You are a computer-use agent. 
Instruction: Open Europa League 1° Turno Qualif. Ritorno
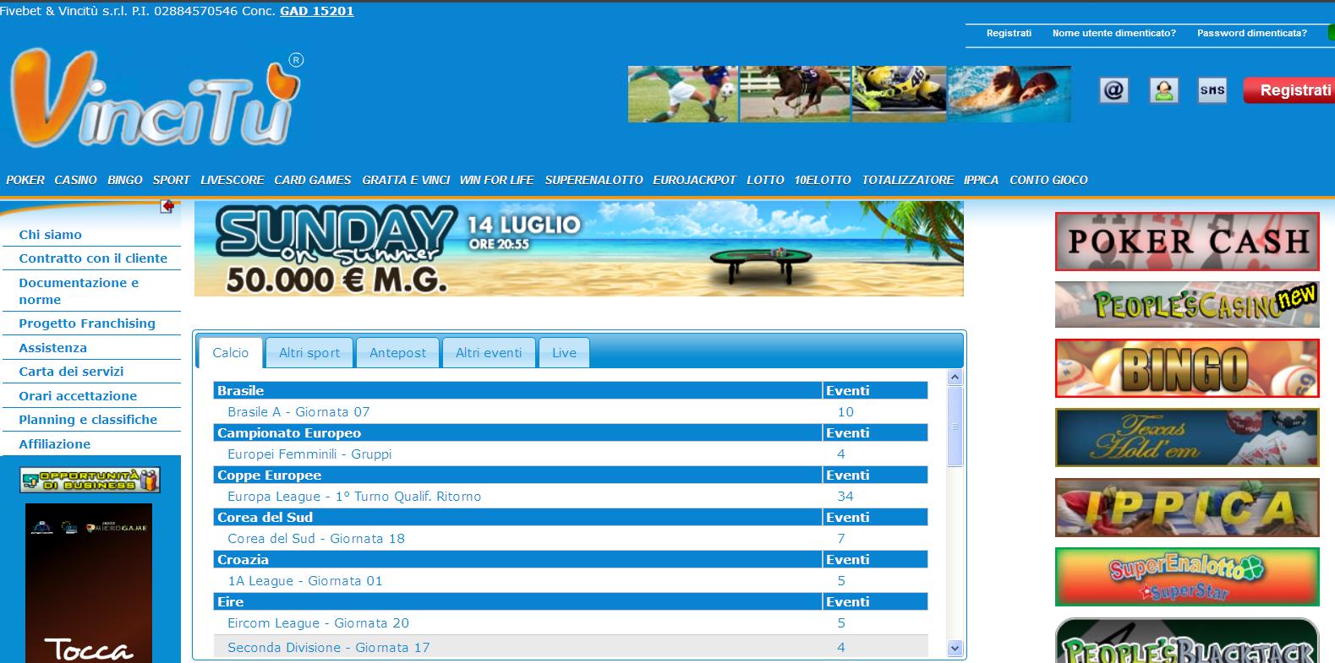tap(354, 497)
